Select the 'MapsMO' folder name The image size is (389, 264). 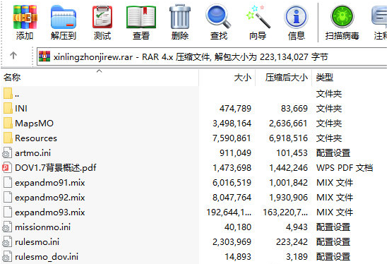tap(34, 124)
